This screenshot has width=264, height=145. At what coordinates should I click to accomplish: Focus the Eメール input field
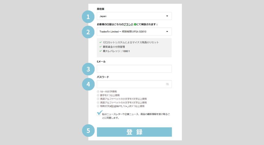[x=134, y=69]
